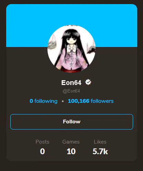Switch to the Posts section
The height and width of the screenshot is (171, 143).
pos(42,142)
